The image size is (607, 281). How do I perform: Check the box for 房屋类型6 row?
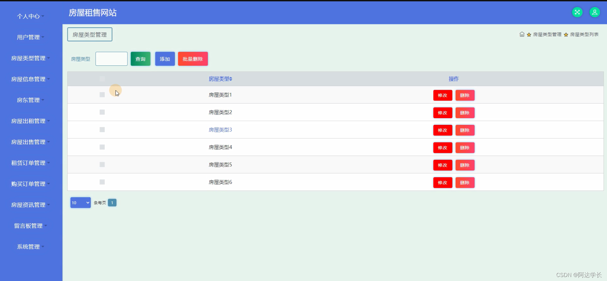[102, 182]
